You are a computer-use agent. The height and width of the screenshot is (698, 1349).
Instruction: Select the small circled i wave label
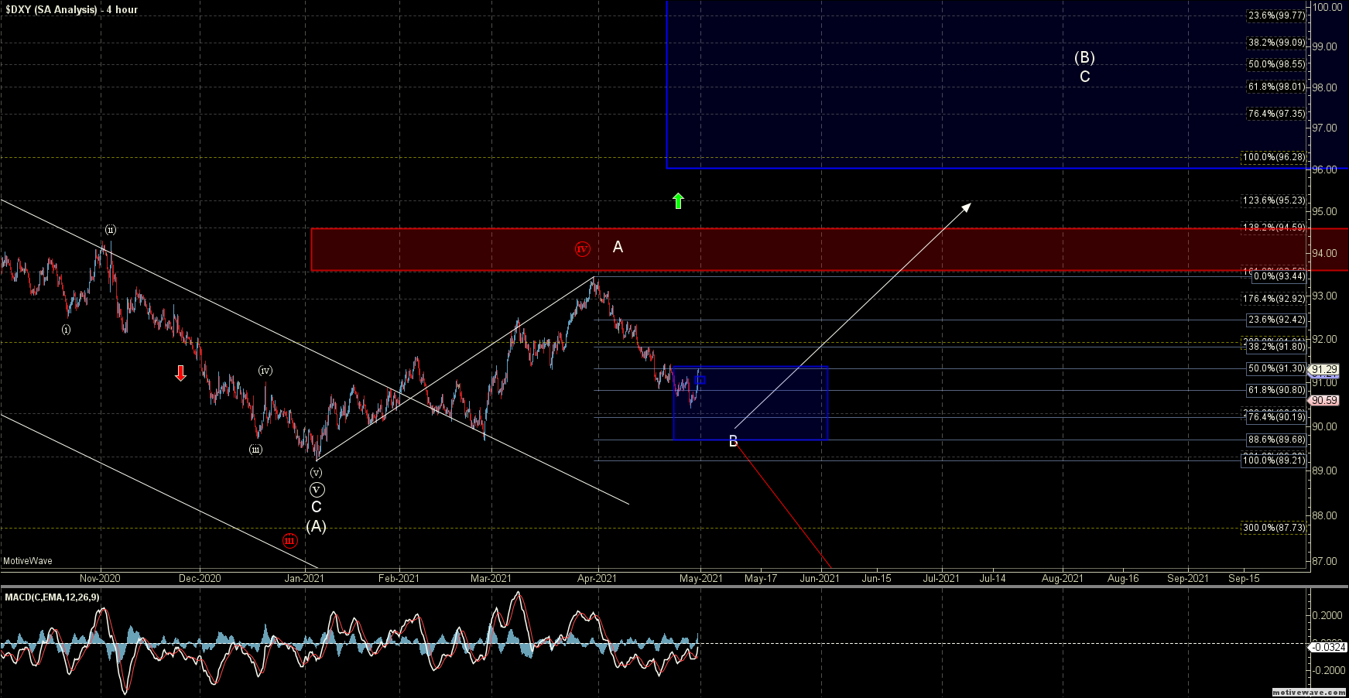(x=67, y=329)
